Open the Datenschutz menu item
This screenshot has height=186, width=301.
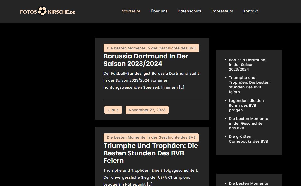pos(190,11)
